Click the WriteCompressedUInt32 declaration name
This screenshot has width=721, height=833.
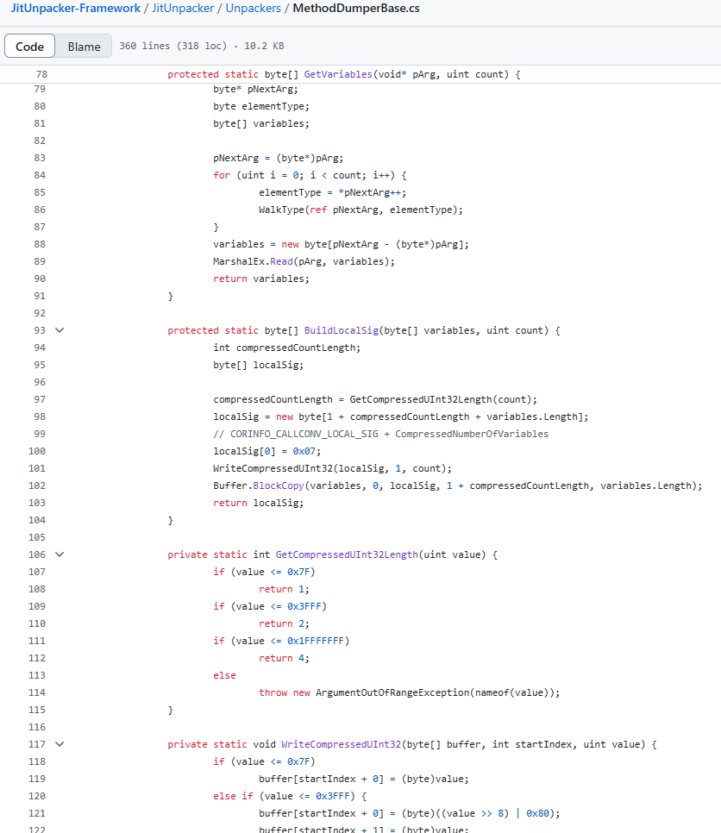coord(342,744)
